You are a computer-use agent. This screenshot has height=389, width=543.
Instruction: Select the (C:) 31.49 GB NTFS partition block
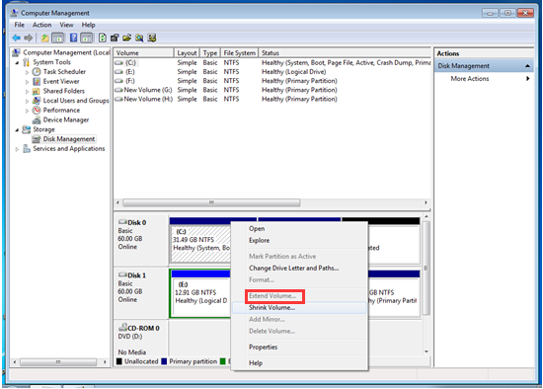click(x=200, y=244)
